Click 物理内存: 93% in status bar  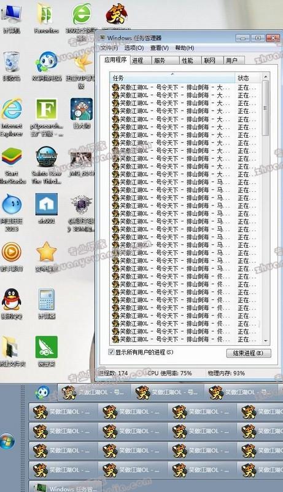[226, 373]
